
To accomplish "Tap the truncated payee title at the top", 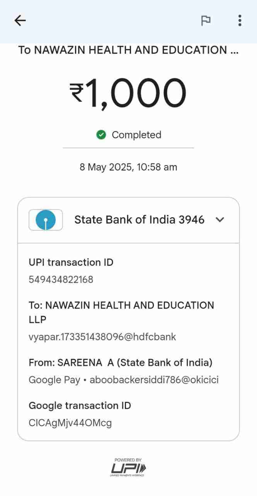I will (x=128, y=50).
